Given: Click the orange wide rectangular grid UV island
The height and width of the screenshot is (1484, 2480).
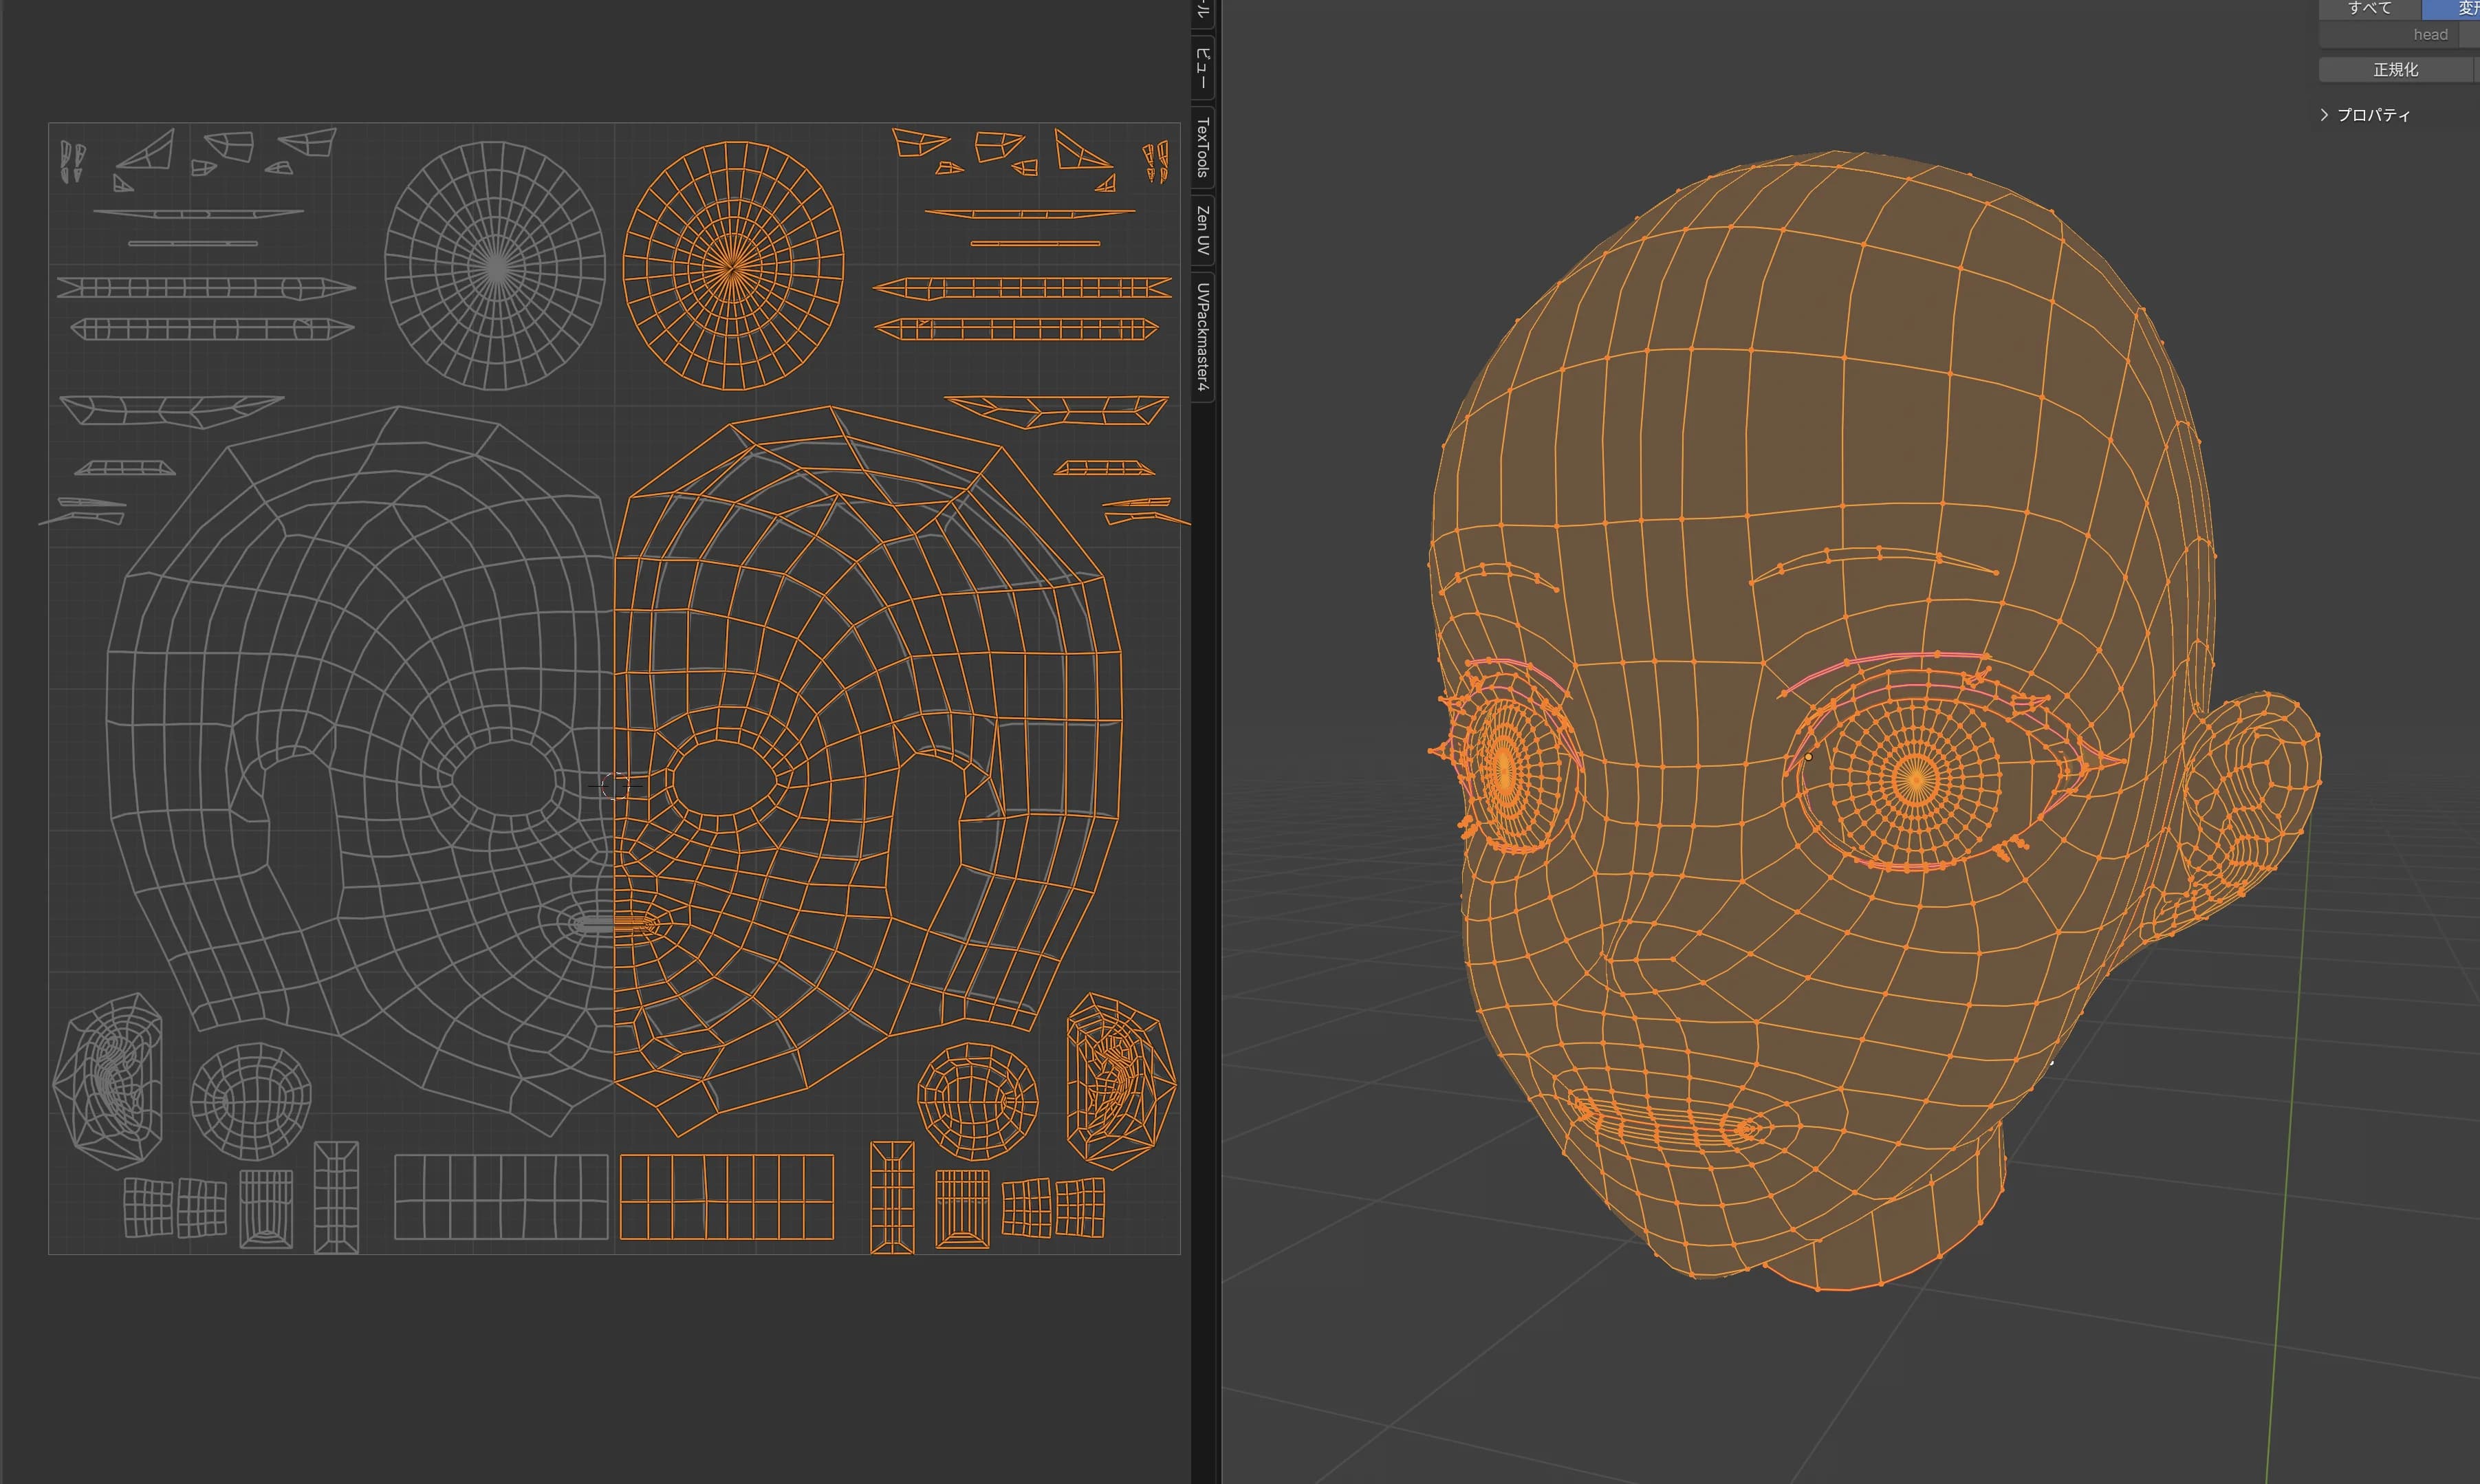Looking at the screenshot, I should click(x=727, y=1197).
